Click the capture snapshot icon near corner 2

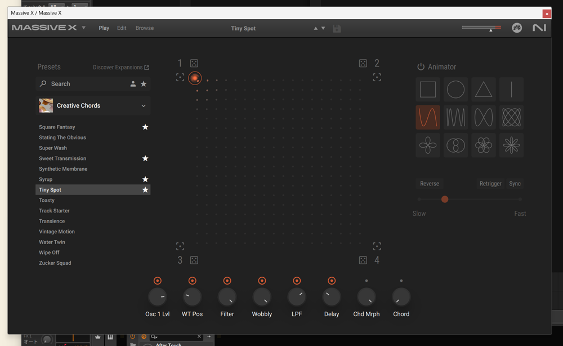(377, 77)
